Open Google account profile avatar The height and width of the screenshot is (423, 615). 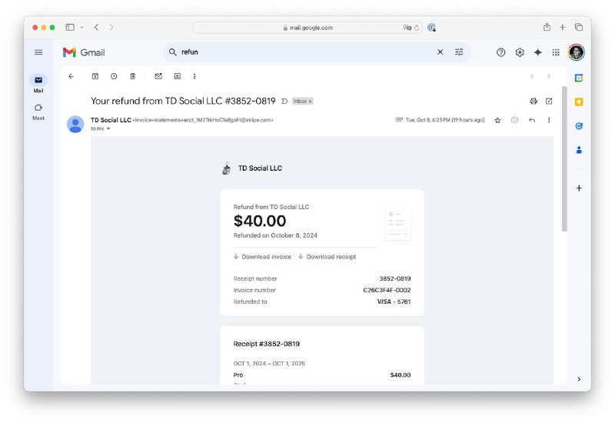(x=576, y=52)
